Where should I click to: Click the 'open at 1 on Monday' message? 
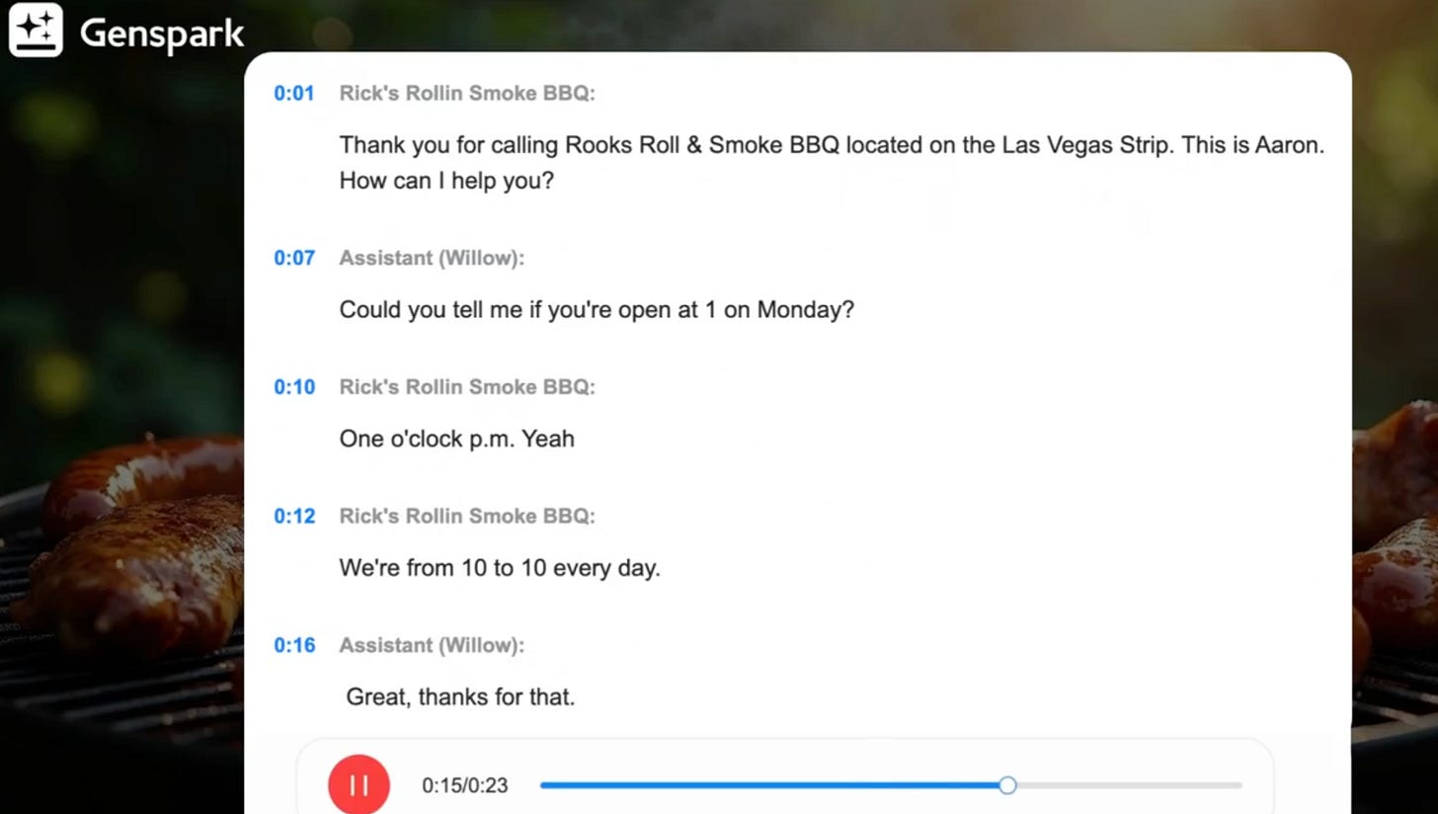[x=597, y=310]
